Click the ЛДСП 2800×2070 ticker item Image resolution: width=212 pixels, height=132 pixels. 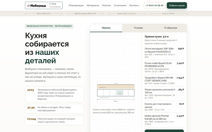[44, 13]
